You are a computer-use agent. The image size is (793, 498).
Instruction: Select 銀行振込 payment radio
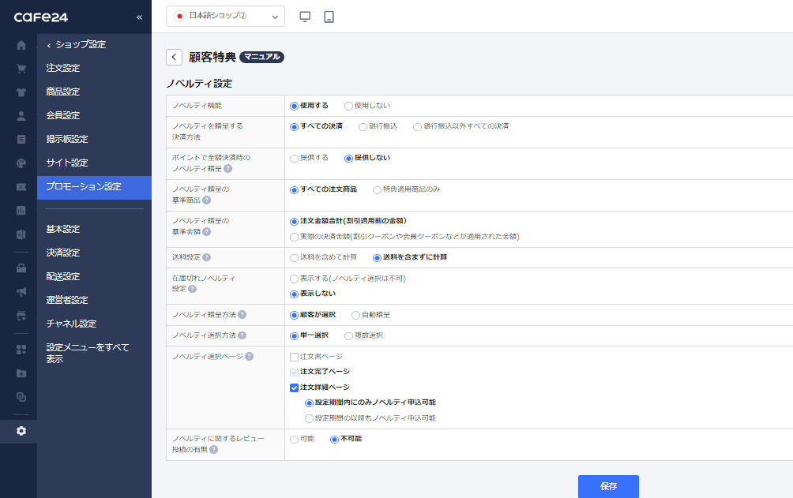coord(363,127)
